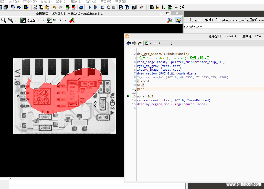This screenshot has width=264, height=189.
Task: Click the first export arrow icon in the toolbar
Action: tap(13, 7)
